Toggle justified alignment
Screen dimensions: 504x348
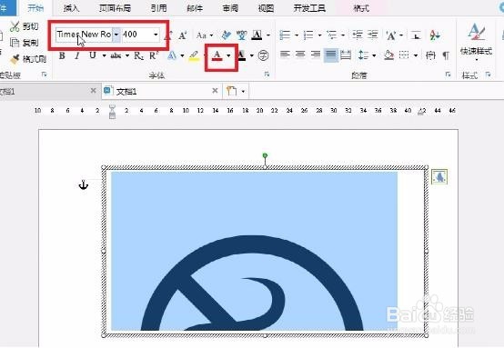331,55
